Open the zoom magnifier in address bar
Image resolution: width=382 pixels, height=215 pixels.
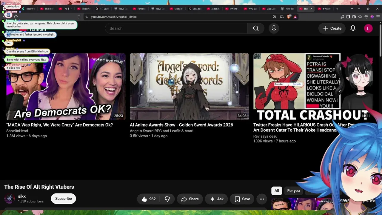coord(274,17)
